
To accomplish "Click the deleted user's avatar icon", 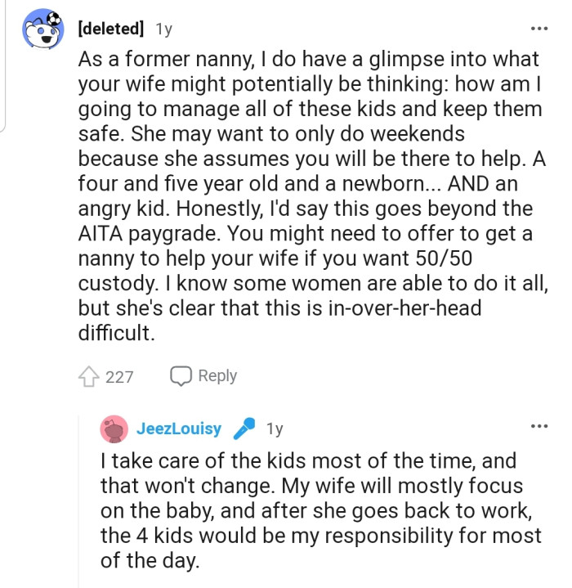I will point(40,31).
